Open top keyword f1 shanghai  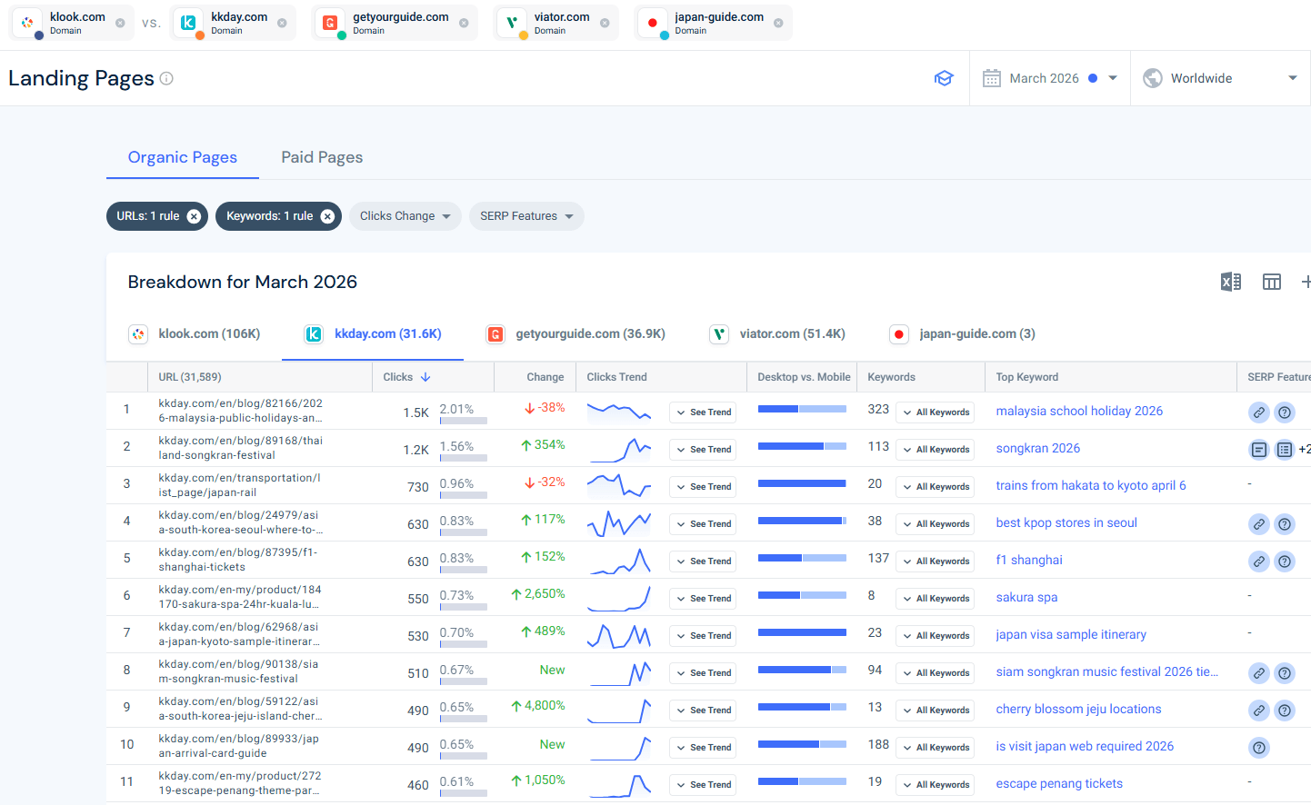click(1029, 560)
